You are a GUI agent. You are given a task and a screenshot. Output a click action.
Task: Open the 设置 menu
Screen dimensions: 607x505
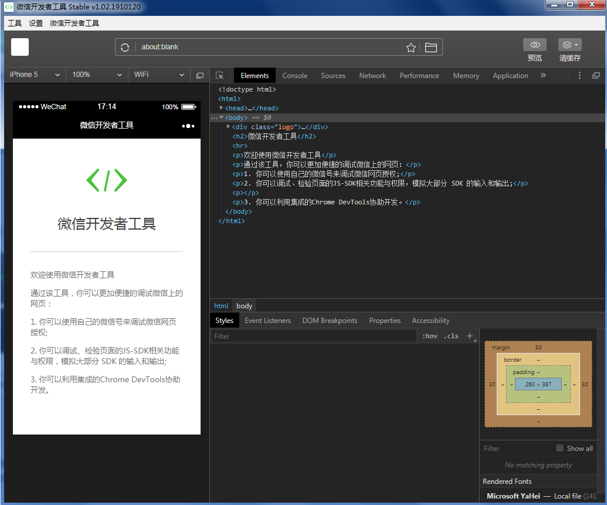[36, 23]
